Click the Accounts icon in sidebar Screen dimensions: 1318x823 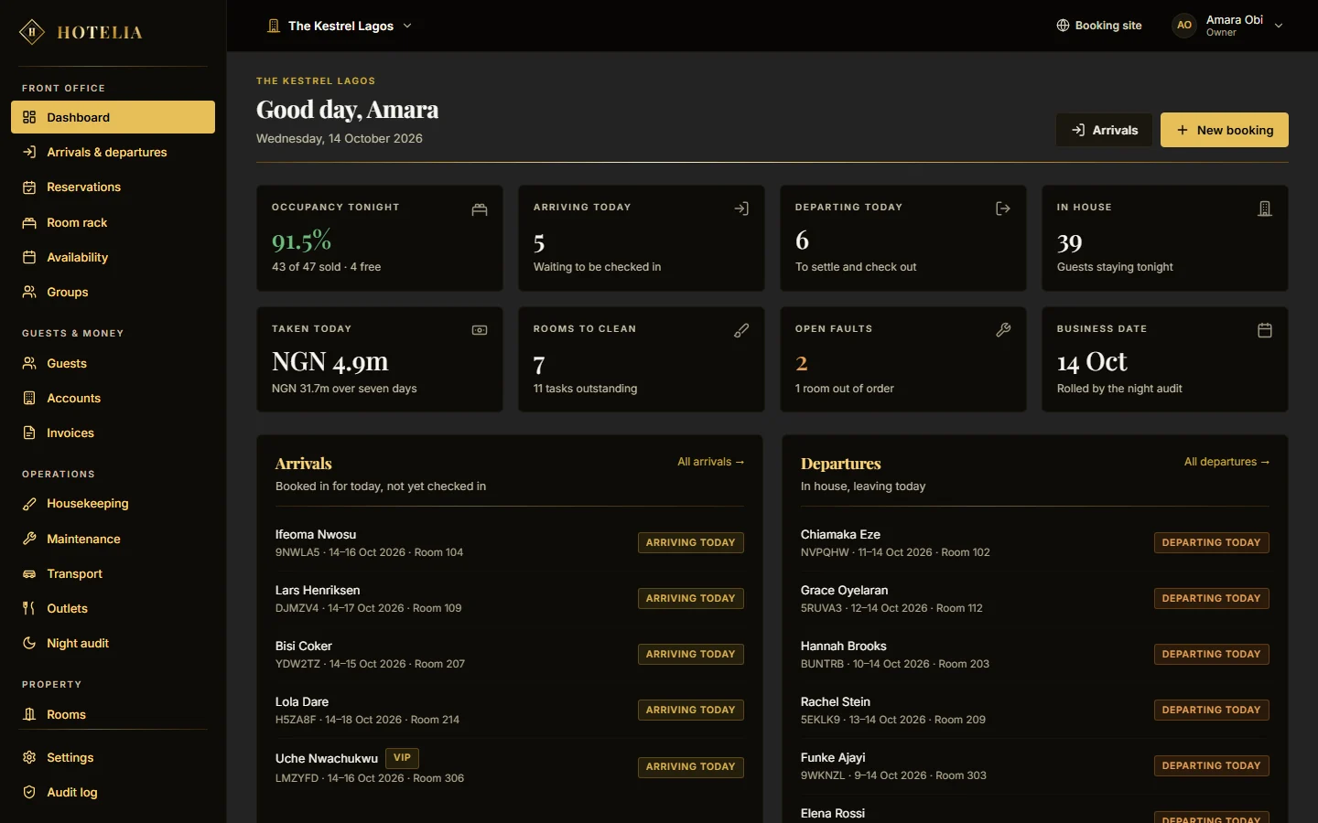[x=29, y=398]
